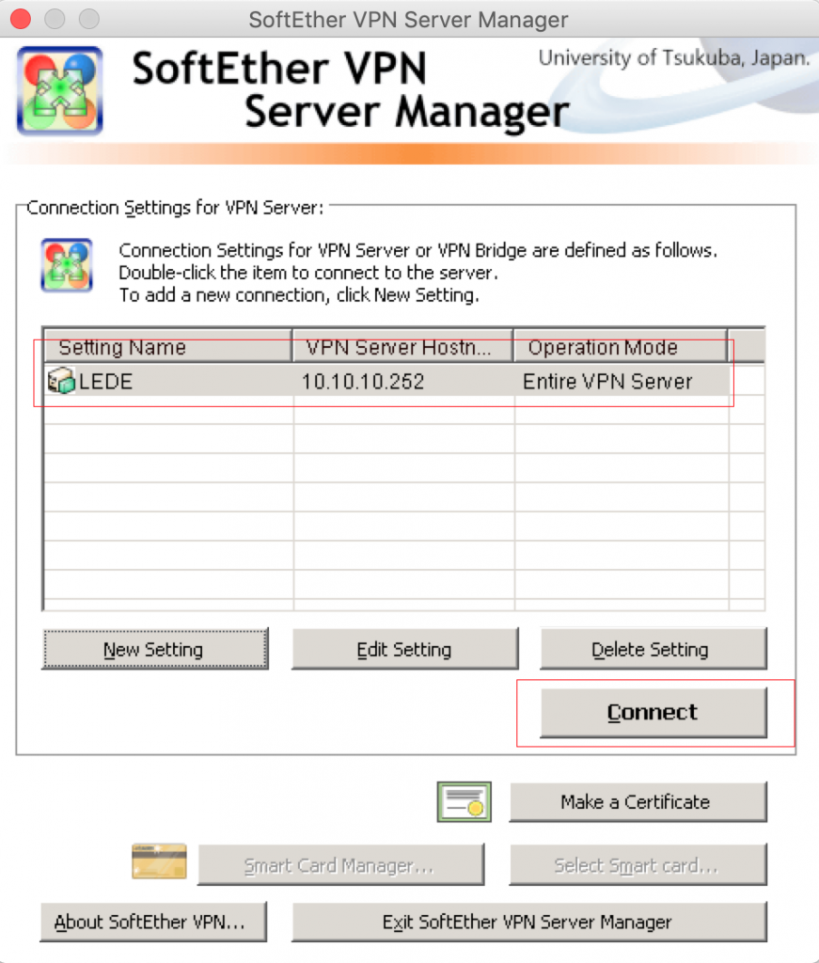The height and width of the screenshot is (963, 819).
Task: Click Delete Setting button
Action: pyautogui.click(x=654, y=649)
